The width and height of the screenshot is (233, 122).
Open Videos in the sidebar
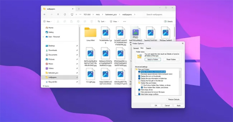coord(50,68)
